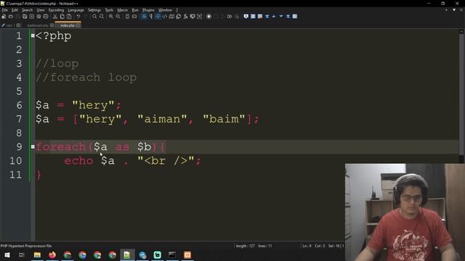Toggle synchronized vertical scrolling
This screenshot has width=465, height=261.
coord(128,17)
